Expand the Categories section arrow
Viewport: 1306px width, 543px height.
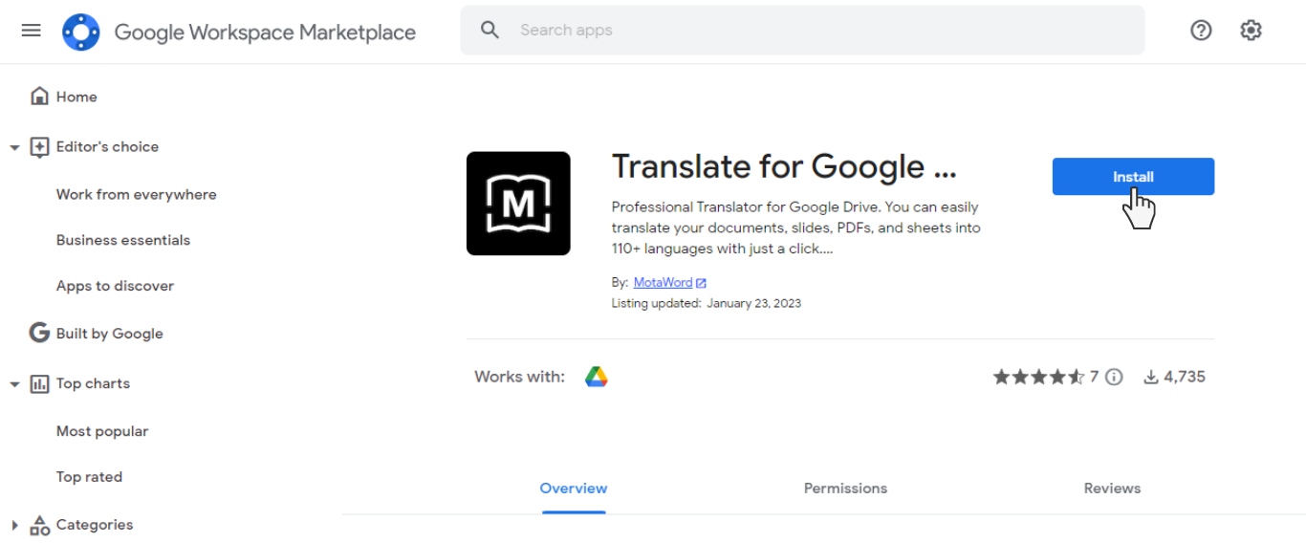[14, 525]
